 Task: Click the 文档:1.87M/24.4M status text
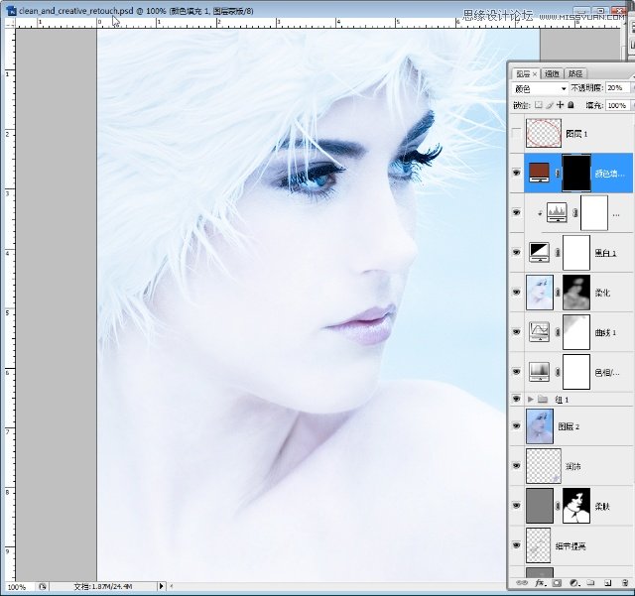[103, 586]
